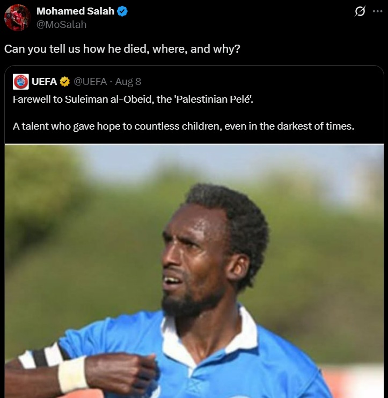
Task: Open the Aug 8 timestamp link
Action: pos(128,82)
